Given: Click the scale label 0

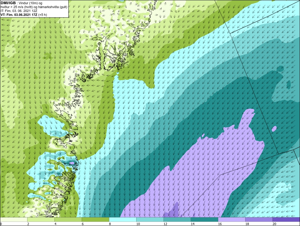Looking at the screenshot, I should tap(1, 224).
